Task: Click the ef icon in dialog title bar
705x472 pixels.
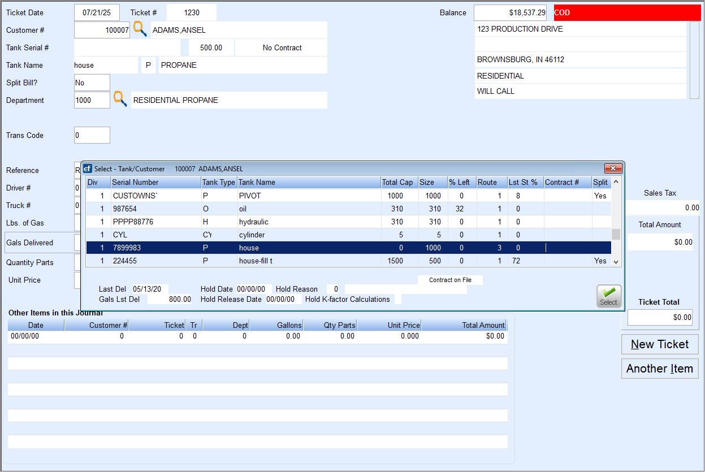Action: click(x=88, y=168)
